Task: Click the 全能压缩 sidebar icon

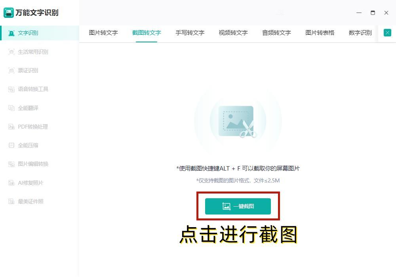Action: (11, 145)
